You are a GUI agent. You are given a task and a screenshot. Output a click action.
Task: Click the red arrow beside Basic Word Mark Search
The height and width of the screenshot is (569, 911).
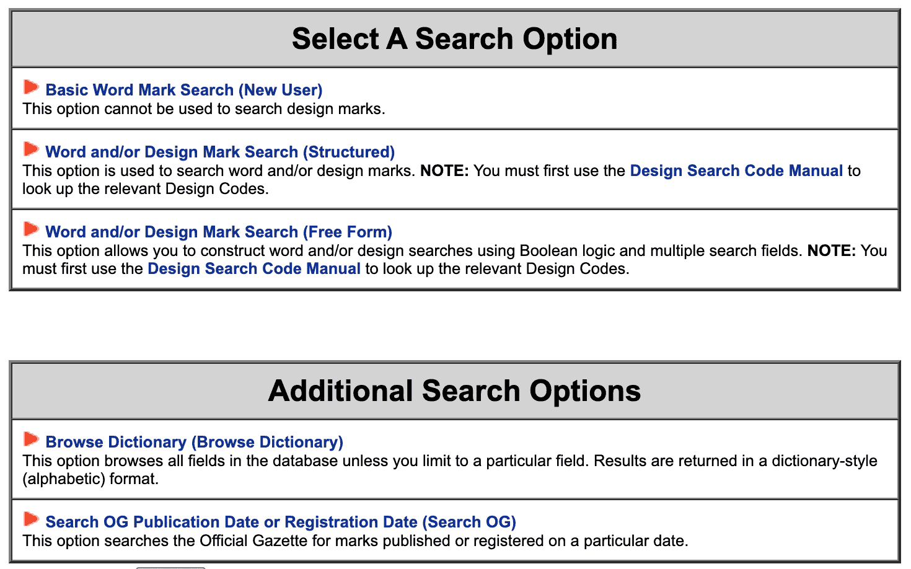click(31, 87)
